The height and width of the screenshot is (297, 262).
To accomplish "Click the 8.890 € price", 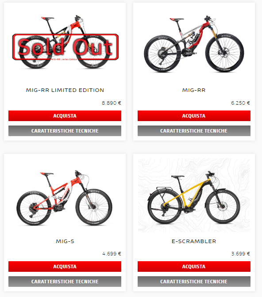I will pos(112,103).
